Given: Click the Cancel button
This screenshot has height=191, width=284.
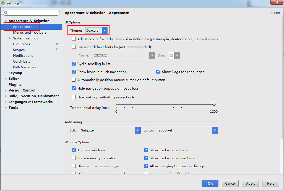Looking at the screenshot, I should point(230,183).
